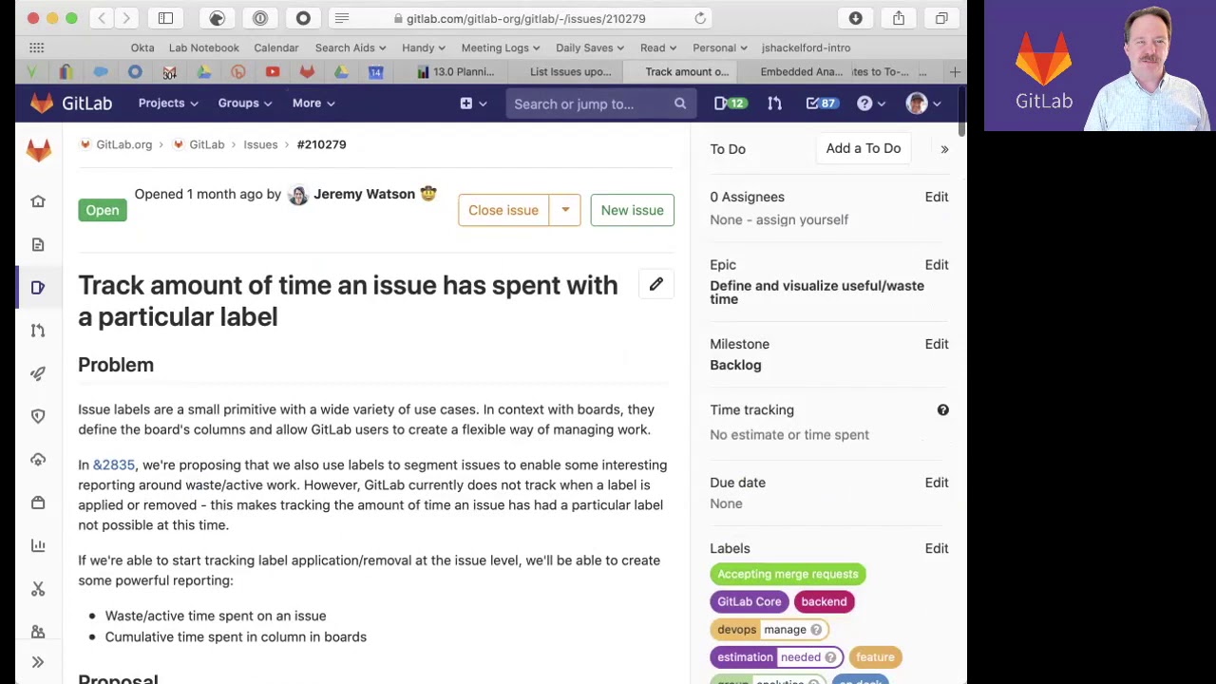
Task: Open Safari downloads icon
Action: coord(855,18)
